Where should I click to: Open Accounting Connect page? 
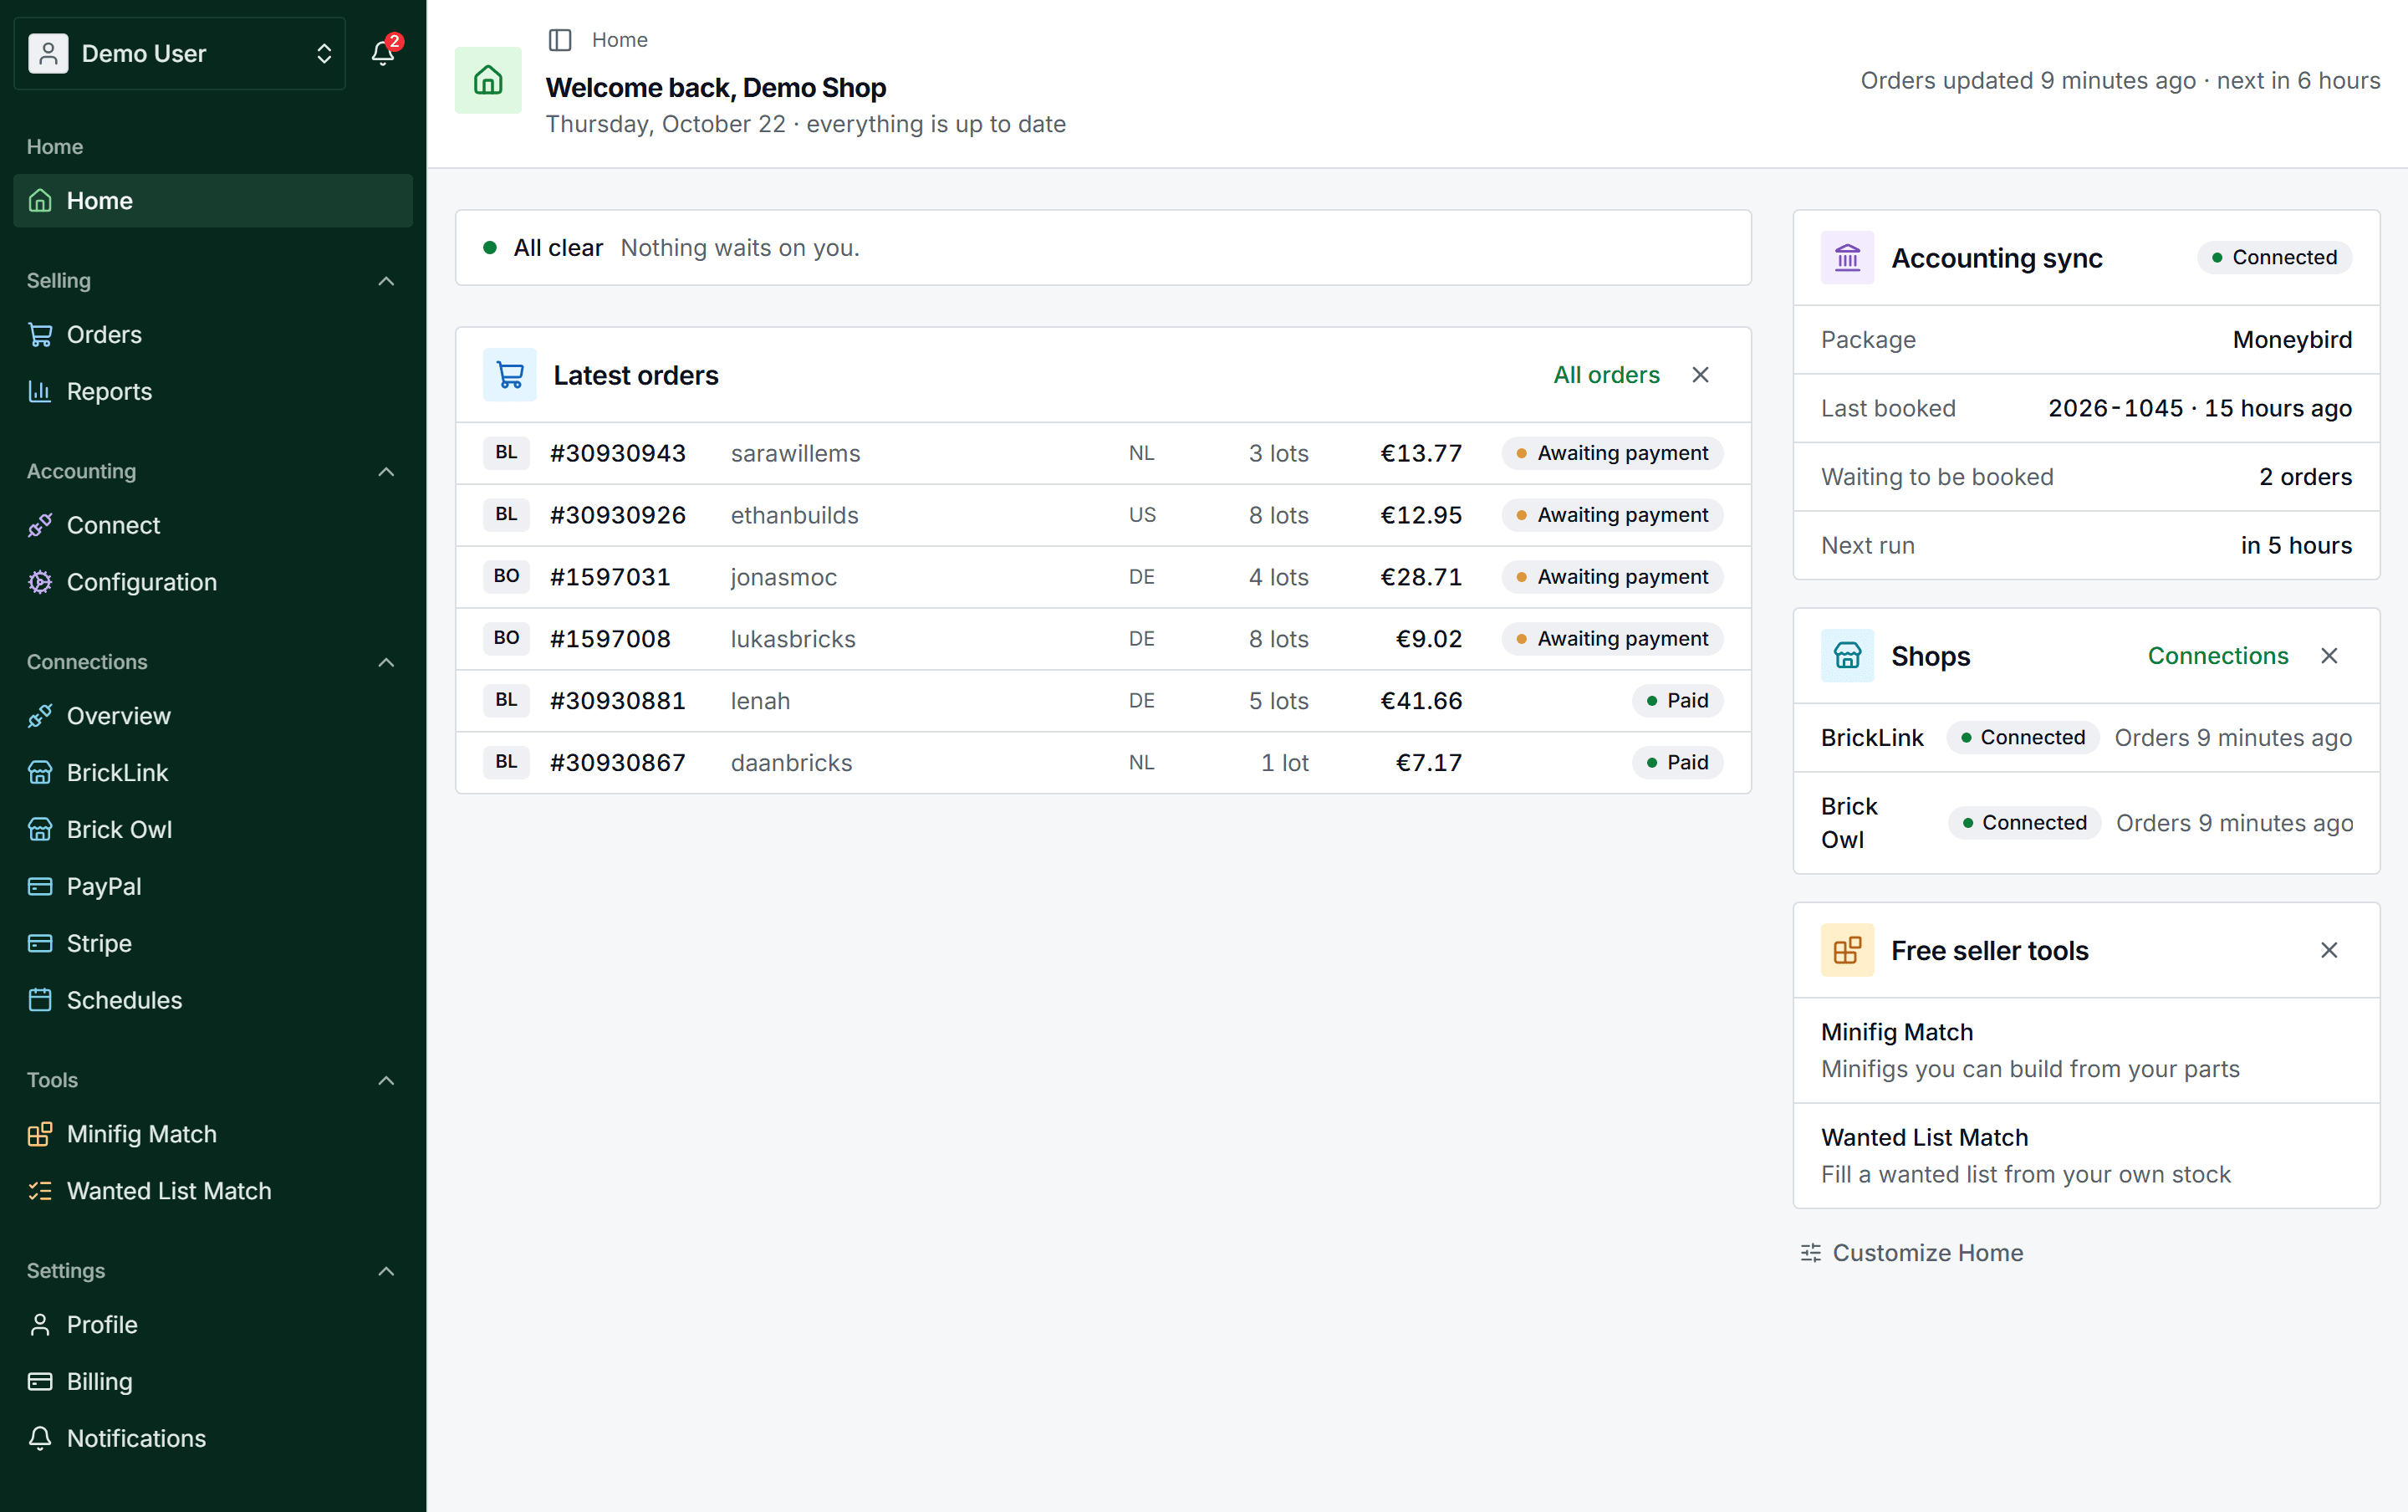213,525
